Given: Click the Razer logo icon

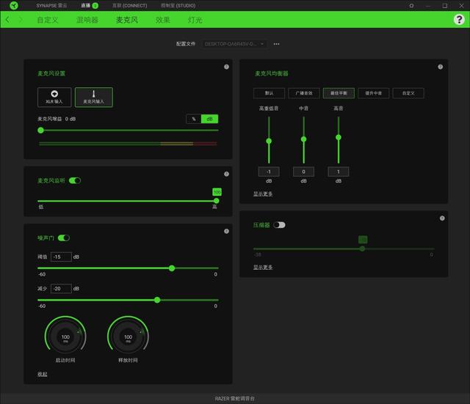Looking at the screenshot, I should tap(13, 6).
